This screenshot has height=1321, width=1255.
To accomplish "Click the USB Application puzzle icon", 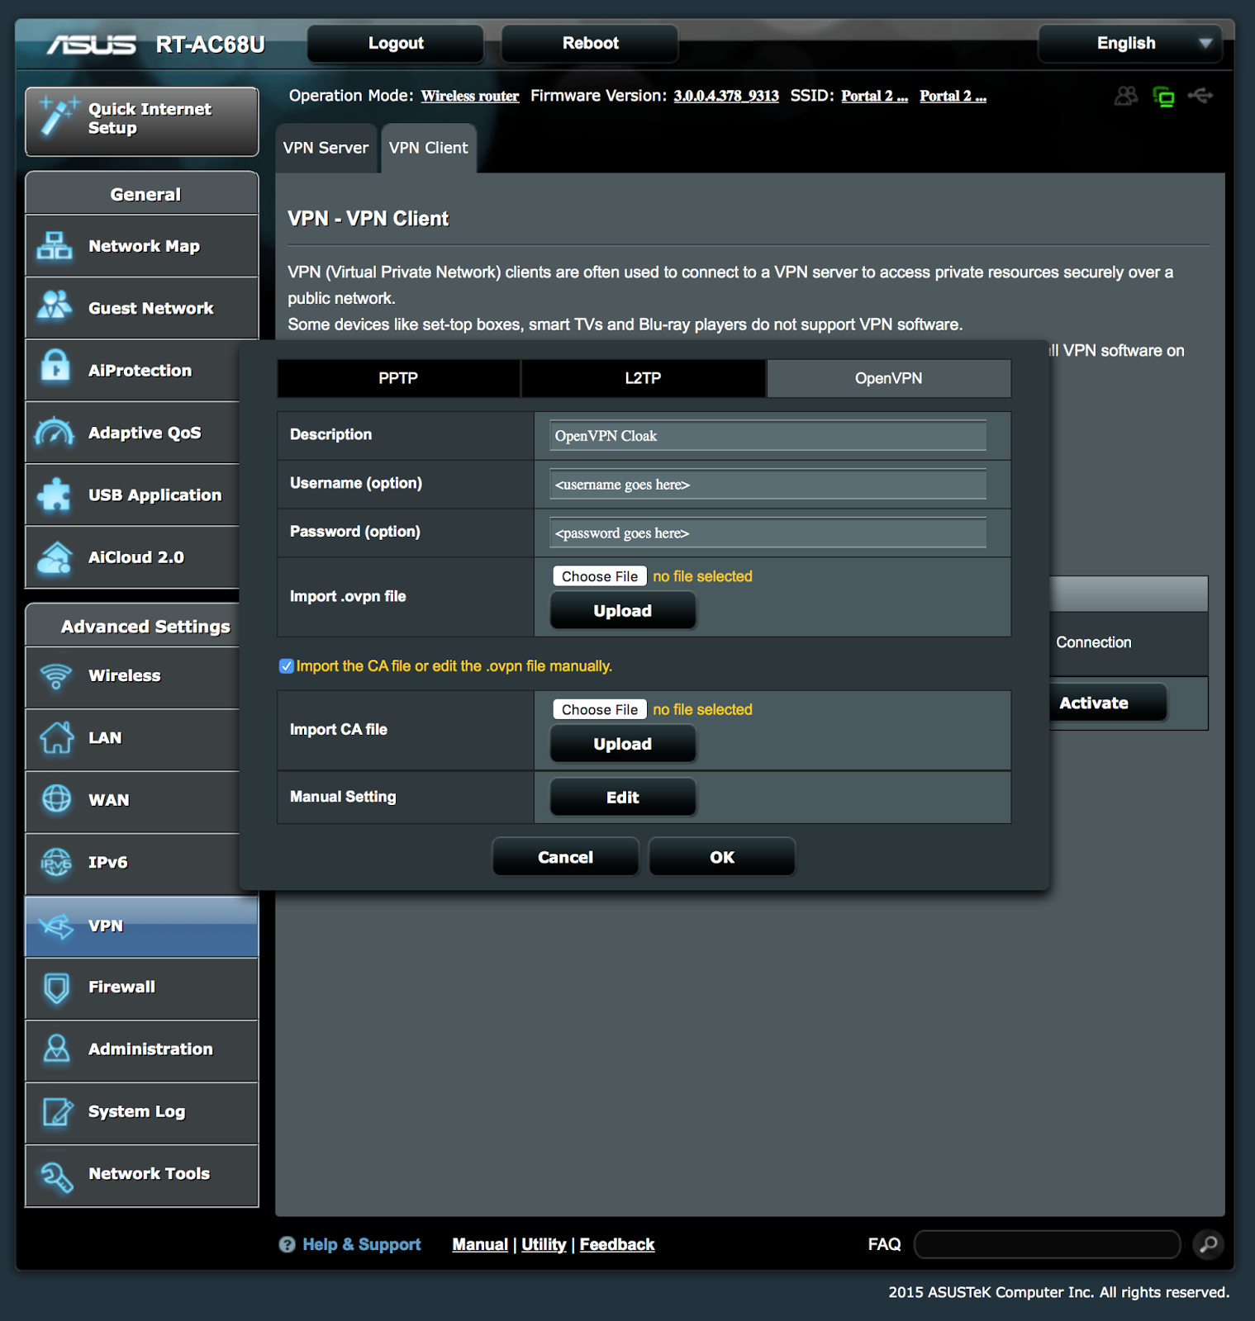I will tap(55, 495).
